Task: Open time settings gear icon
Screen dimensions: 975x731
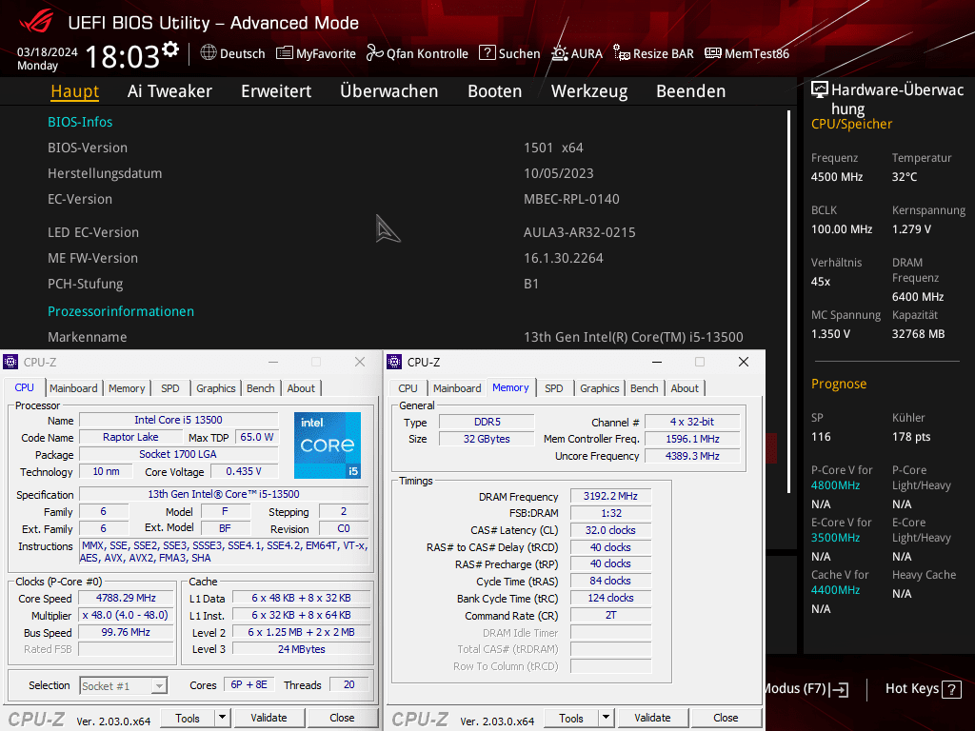Action: click(x=170, y=49)
